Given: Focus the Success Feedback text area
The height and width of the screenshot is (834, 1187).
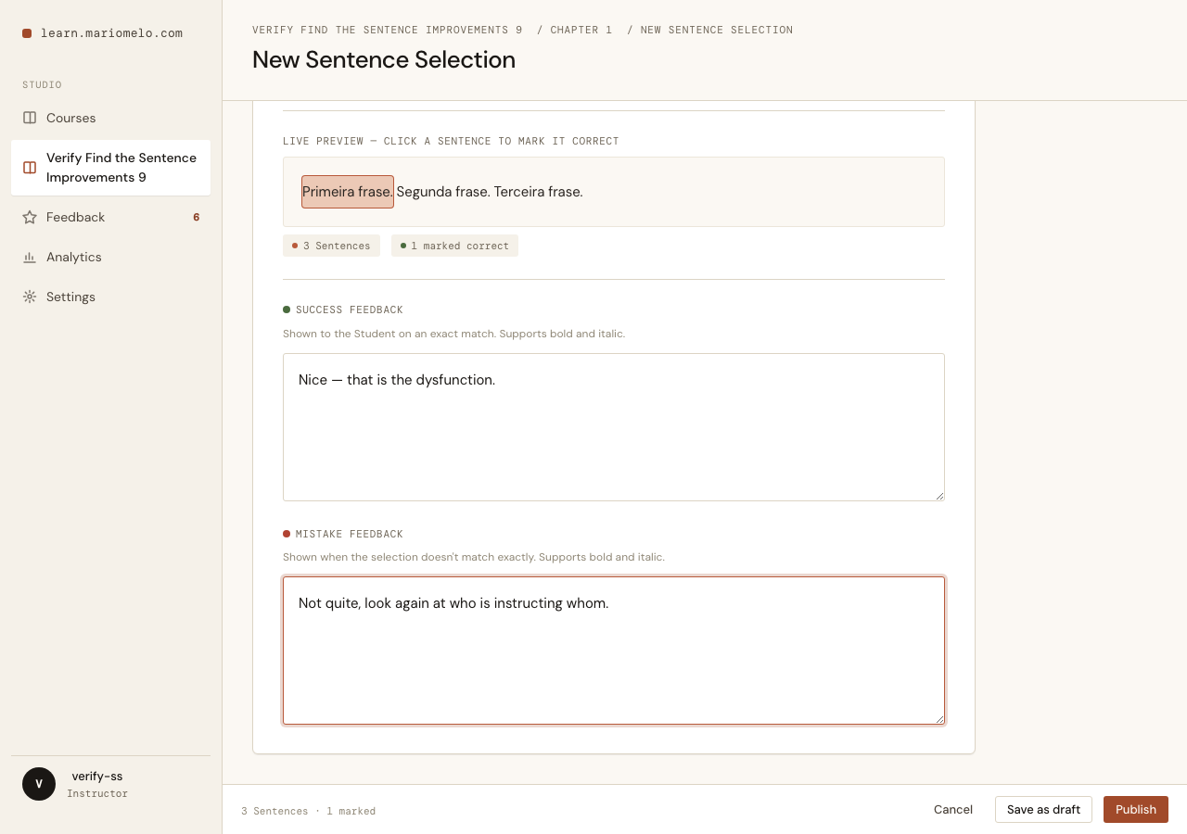Looking at the screenshot, I should (x=614, y=427).
